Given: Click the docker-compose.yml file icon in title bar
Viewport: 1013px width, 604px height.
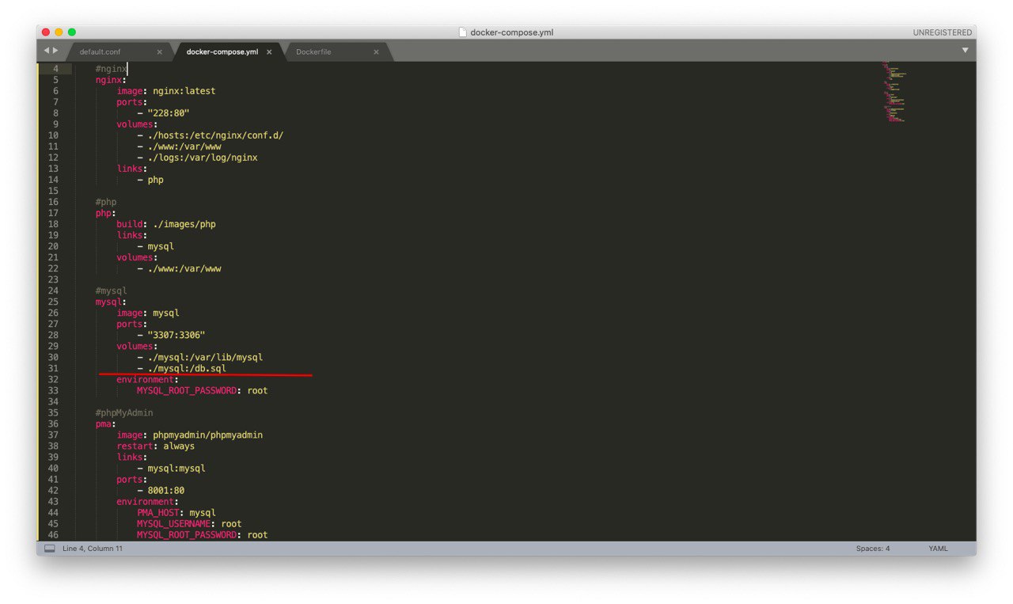Looking at the screenshot, I should 463,32.
